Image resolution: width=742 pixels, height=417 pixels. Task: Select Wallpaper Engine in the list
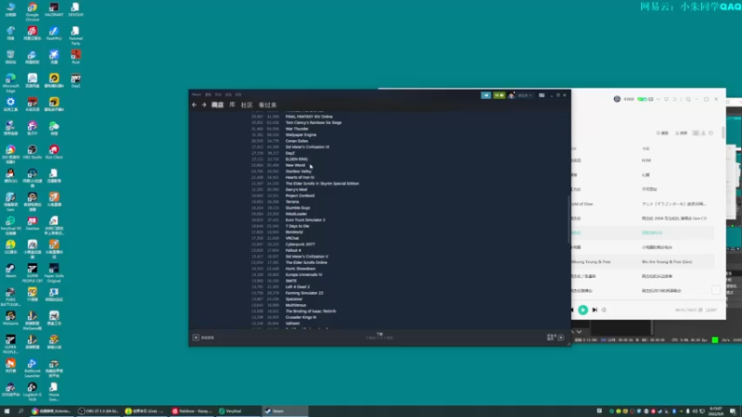pos(301,134)
